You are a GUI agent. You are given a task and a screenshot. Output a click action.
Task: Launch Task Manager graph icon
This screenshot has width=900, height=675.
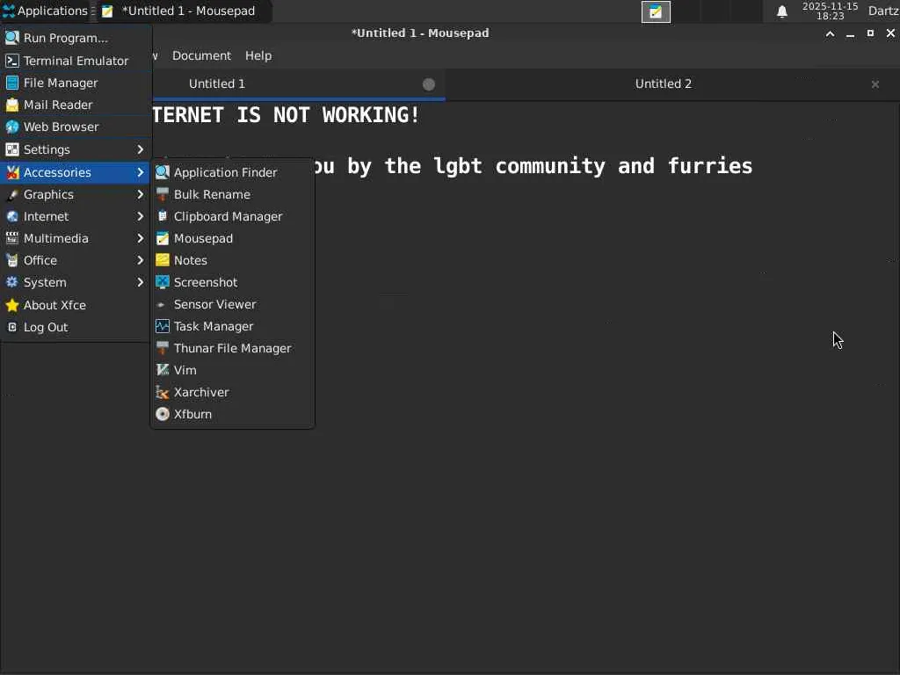coord(163,327)
